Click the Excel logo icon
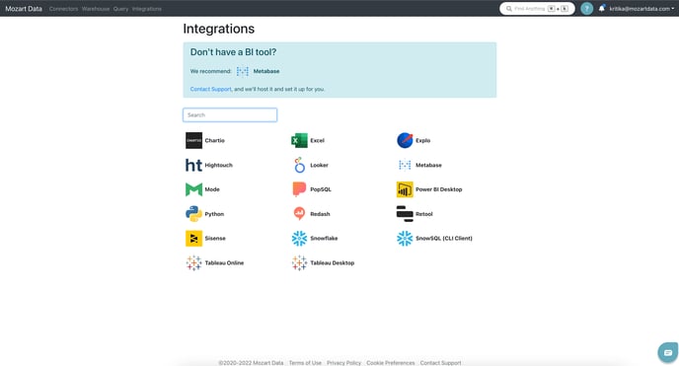This screenshot has width=679, height=366. point(299,141)
